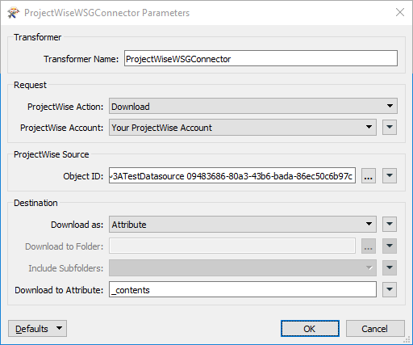
Task: Click the Cancel button
Action: (x=375, y=329)
